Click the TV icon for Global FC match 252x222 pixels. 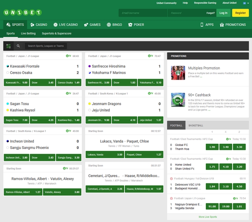coord(229,139)
